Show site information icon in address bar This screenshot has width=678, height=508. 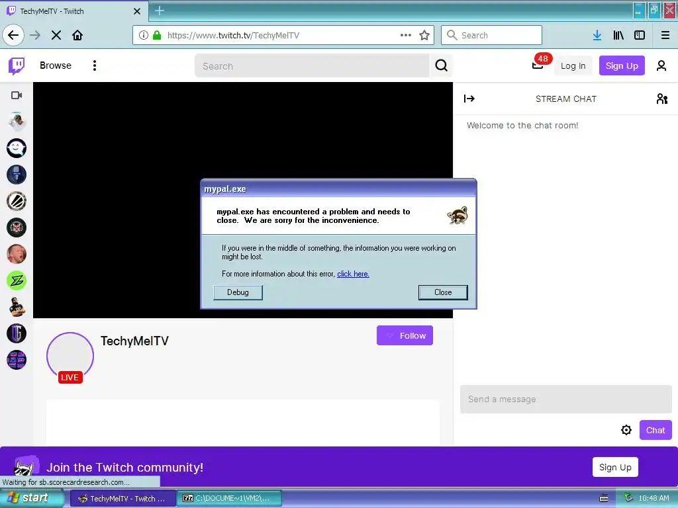coord(144,35)
